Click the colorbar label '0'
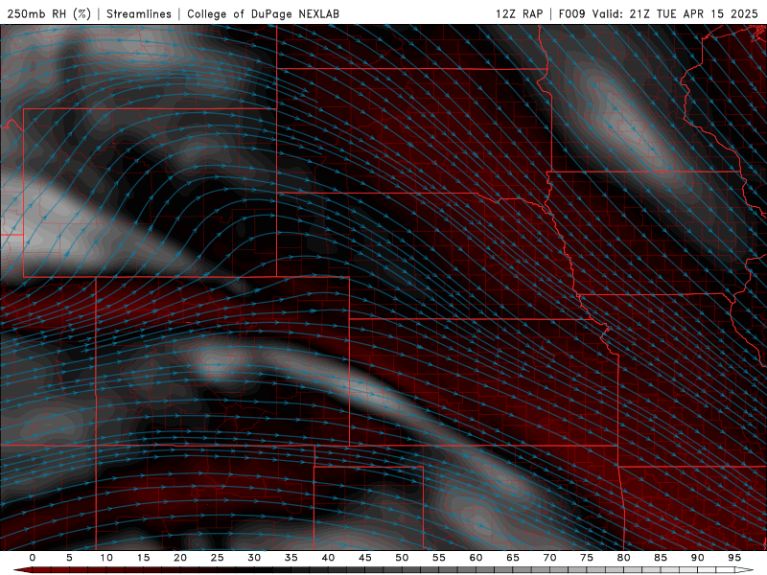Image resolution: width=767 pixels, height=575 pixels. (33, 558)
